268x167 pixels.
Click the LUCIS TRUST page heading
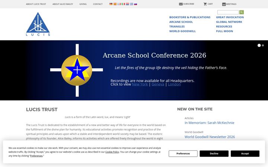tap(42, 109)
